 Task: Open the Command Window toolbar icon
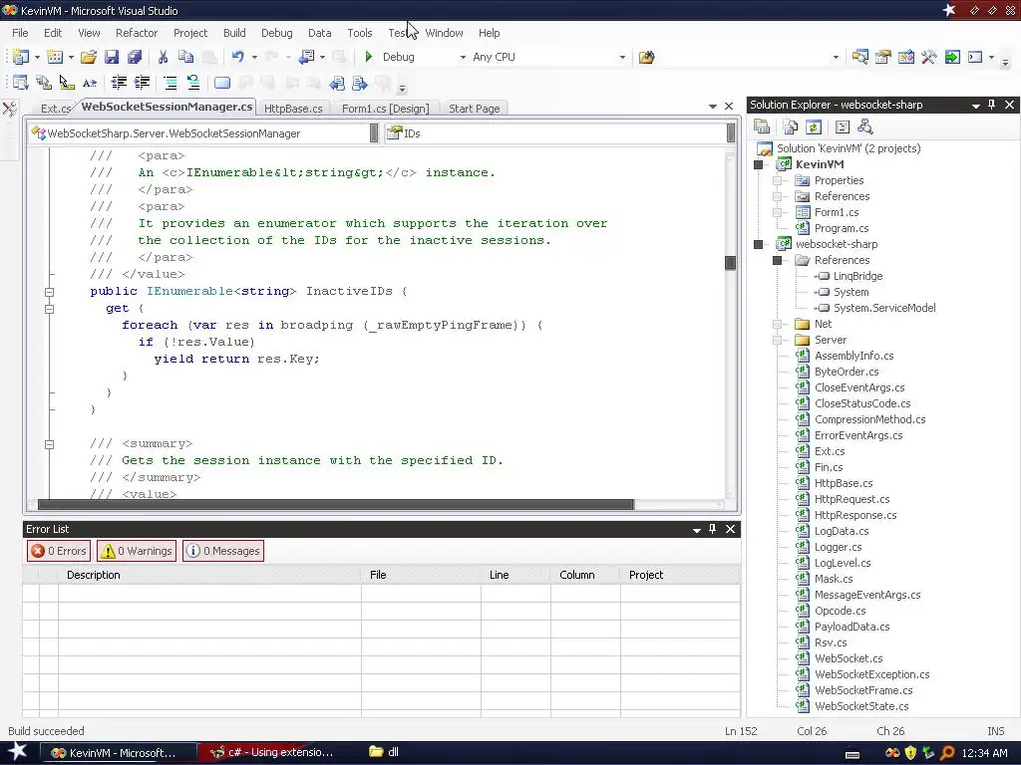[x=975, y=57]
